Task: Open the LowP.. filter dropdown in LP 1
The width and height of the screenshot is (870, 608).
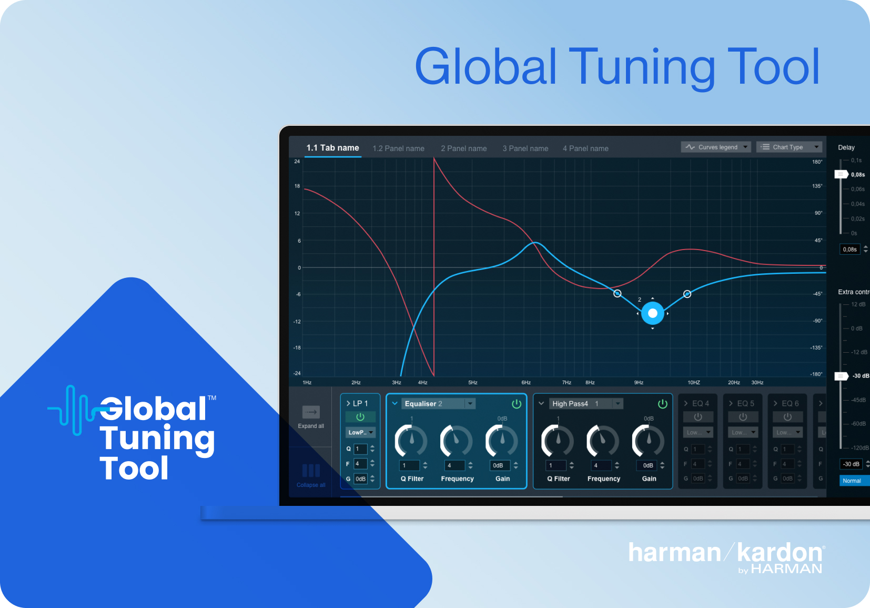Action: pos(360,432)
